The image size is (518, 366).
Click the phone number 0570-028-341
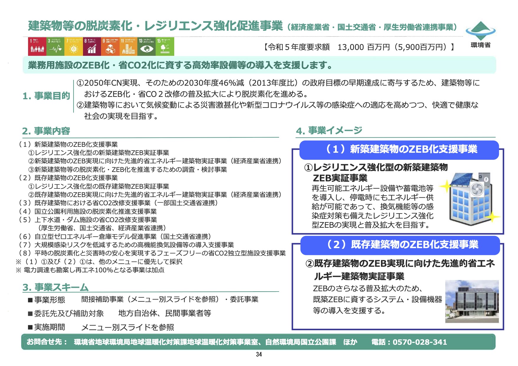click(420, 342)
